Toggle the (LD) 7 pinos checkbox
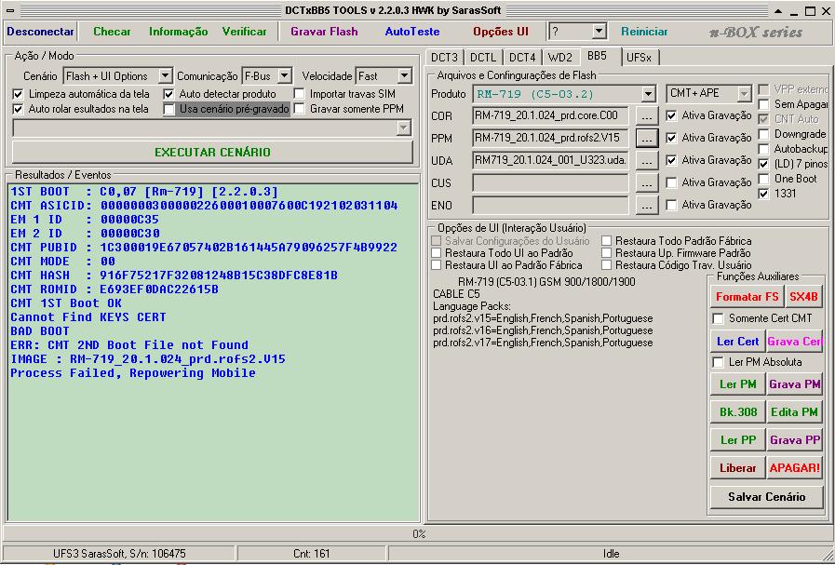Image resolution: width=835 pixels, height=565 pixels. (763, 164)
